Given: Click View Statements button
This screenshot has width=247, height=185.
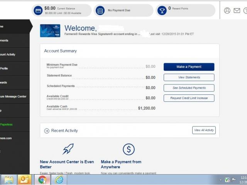Looking at the screenshot, I should 189,77.
